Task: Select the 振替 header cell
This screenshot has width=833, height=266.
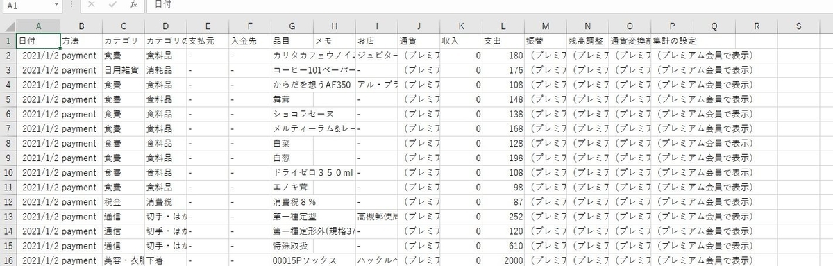Action: (x=546, y=40)
